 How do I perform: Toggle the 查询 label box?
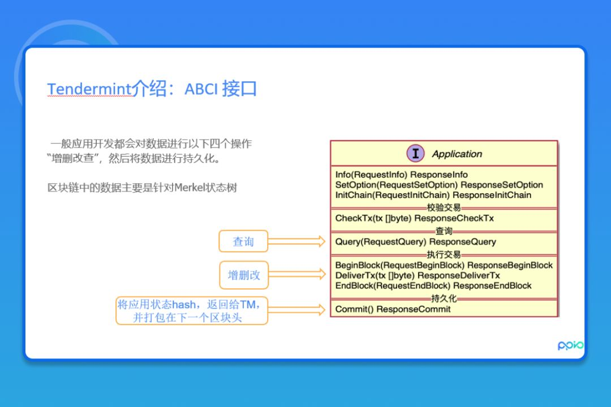243,241
